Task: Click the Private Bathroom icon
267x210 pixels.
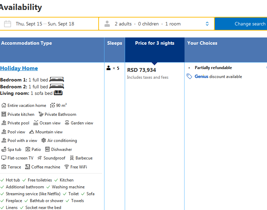Action: 41,114
